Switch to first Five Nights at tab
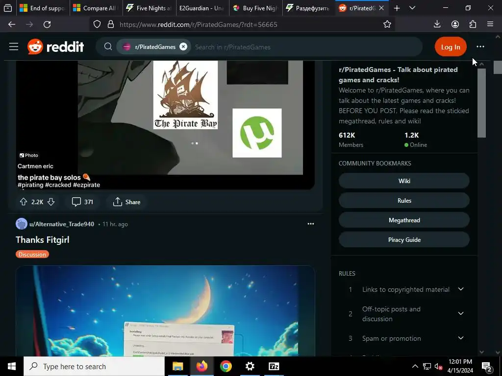 click(x=149, y=8)
